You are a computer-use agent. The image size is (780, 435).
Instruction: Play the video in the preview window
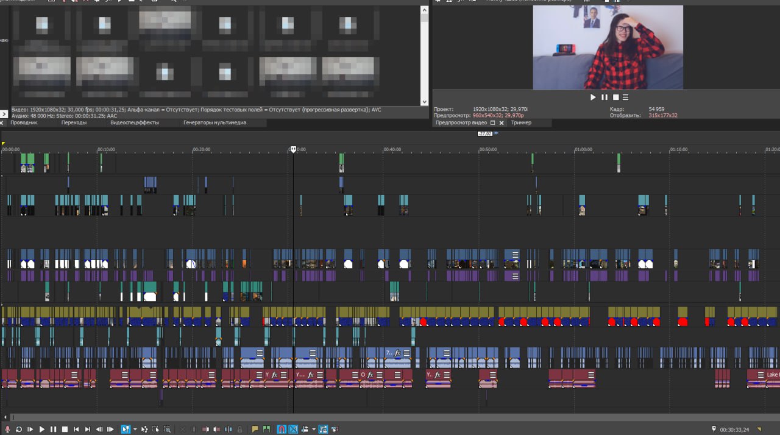pos(593,97)
